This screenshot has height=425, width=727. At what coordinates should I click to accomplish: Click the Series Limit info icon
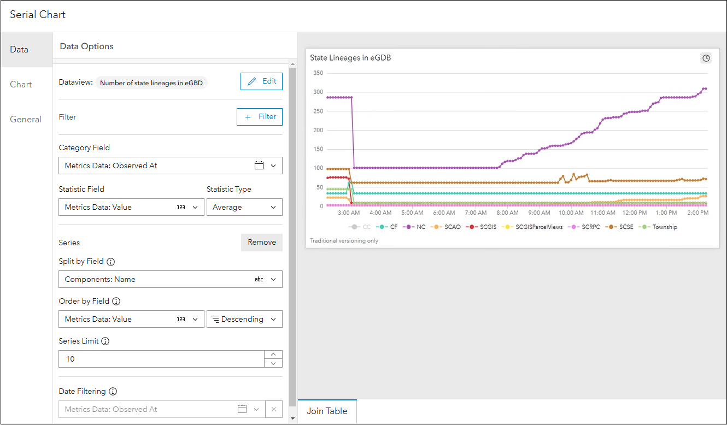[105, 341]
